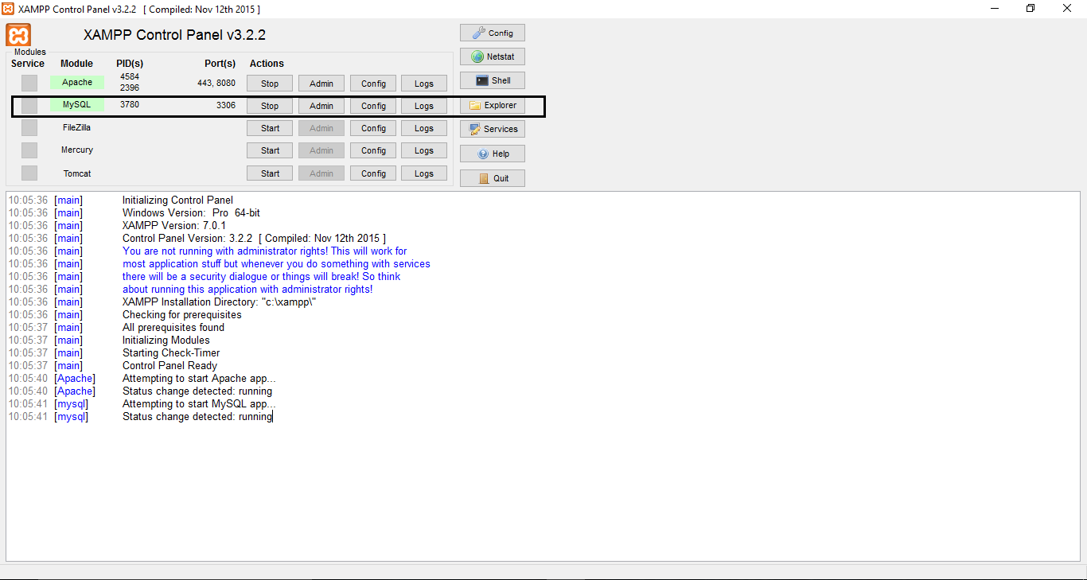Click log line 'All prerequisites found'
Viewport: 1087px width, 580px height.
(x=173, y=328)
